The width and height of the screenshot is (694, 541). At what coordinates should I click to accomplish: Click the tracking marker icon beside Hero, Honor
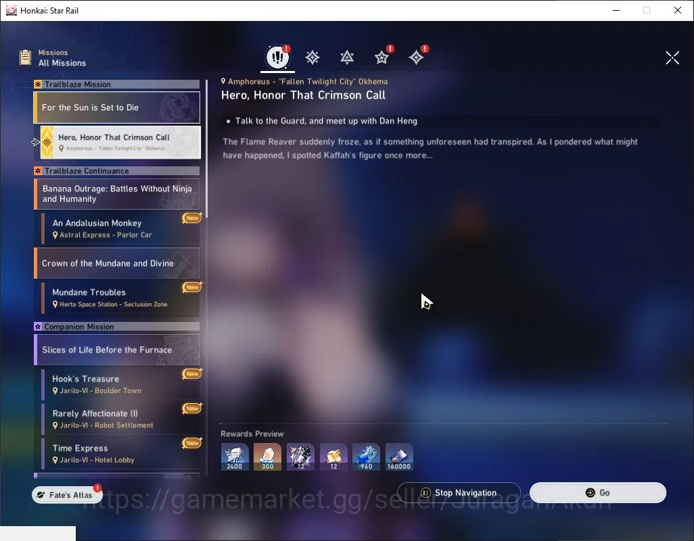[35, 142]
